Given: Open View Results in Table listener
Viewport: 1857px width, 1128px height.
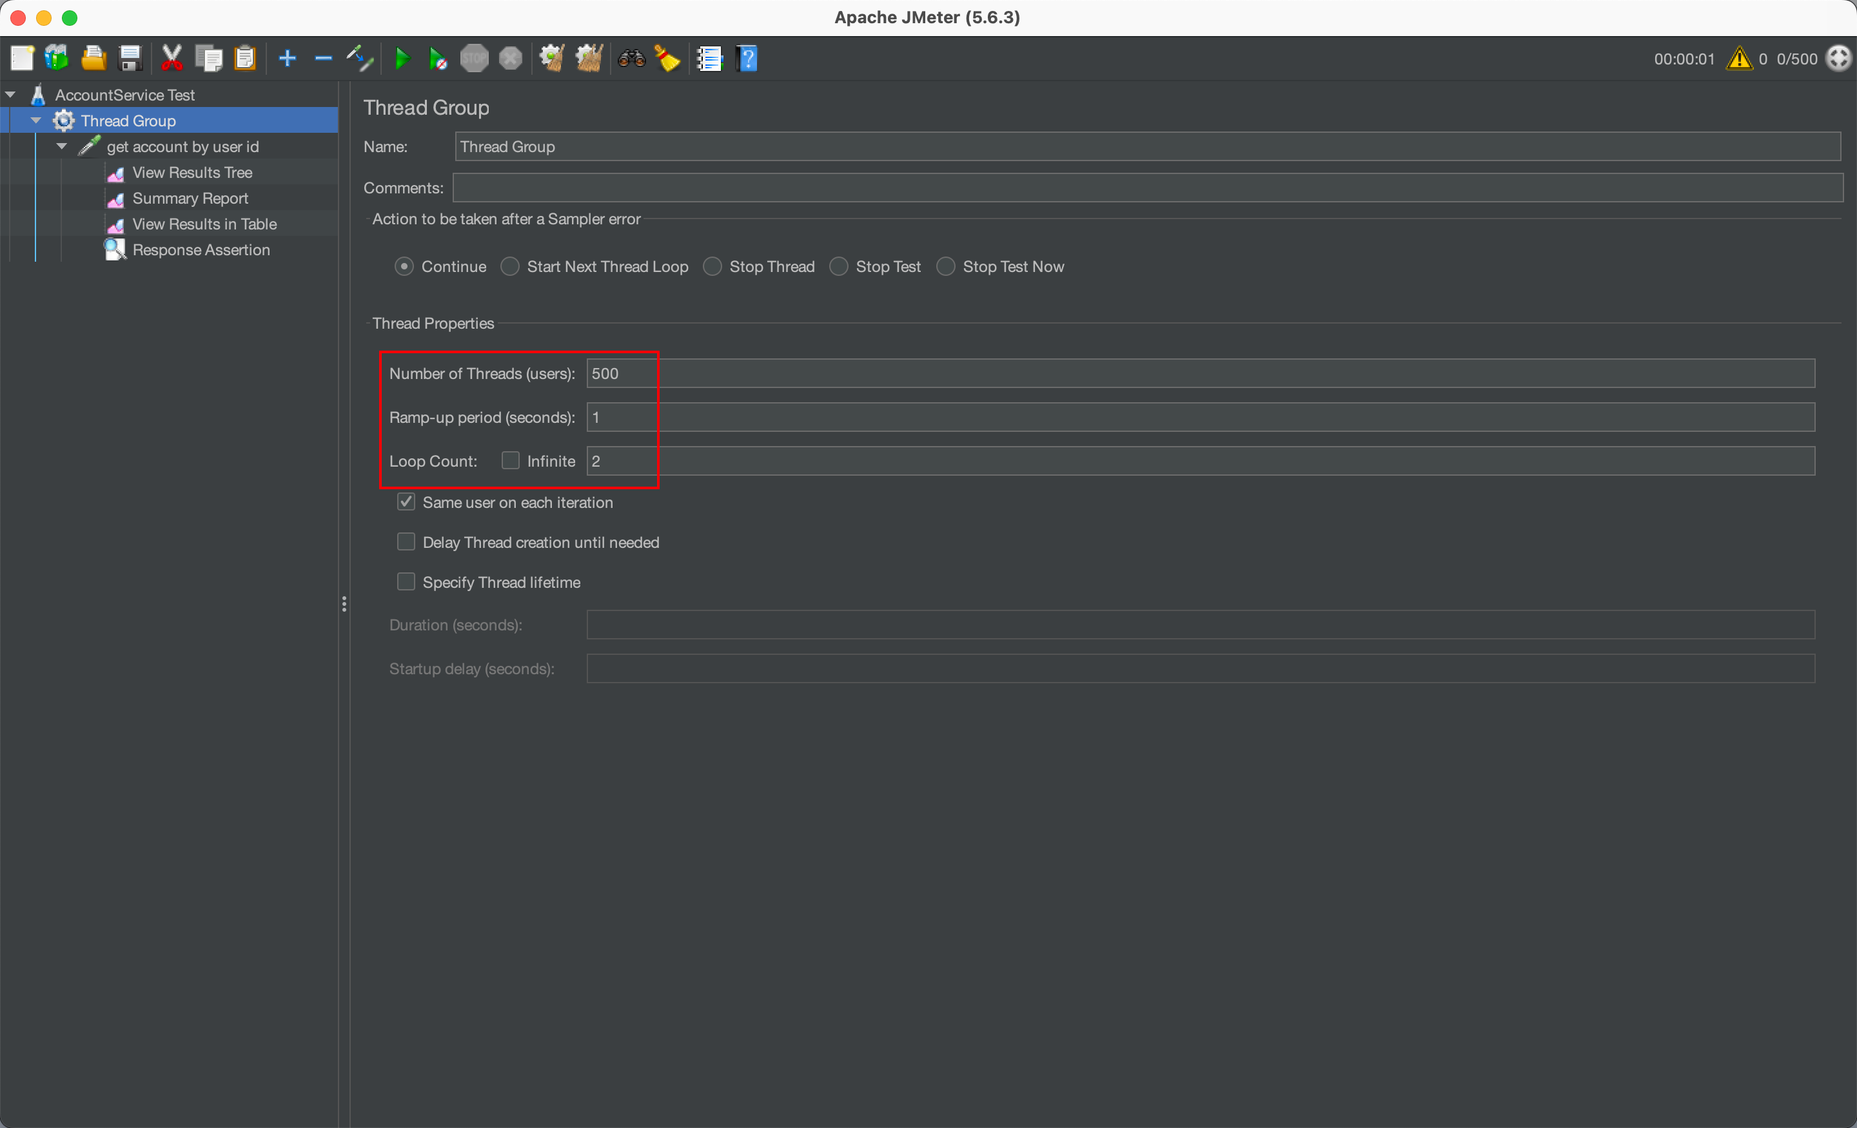Looking at the screenshot, I should (x=204, y=224).
